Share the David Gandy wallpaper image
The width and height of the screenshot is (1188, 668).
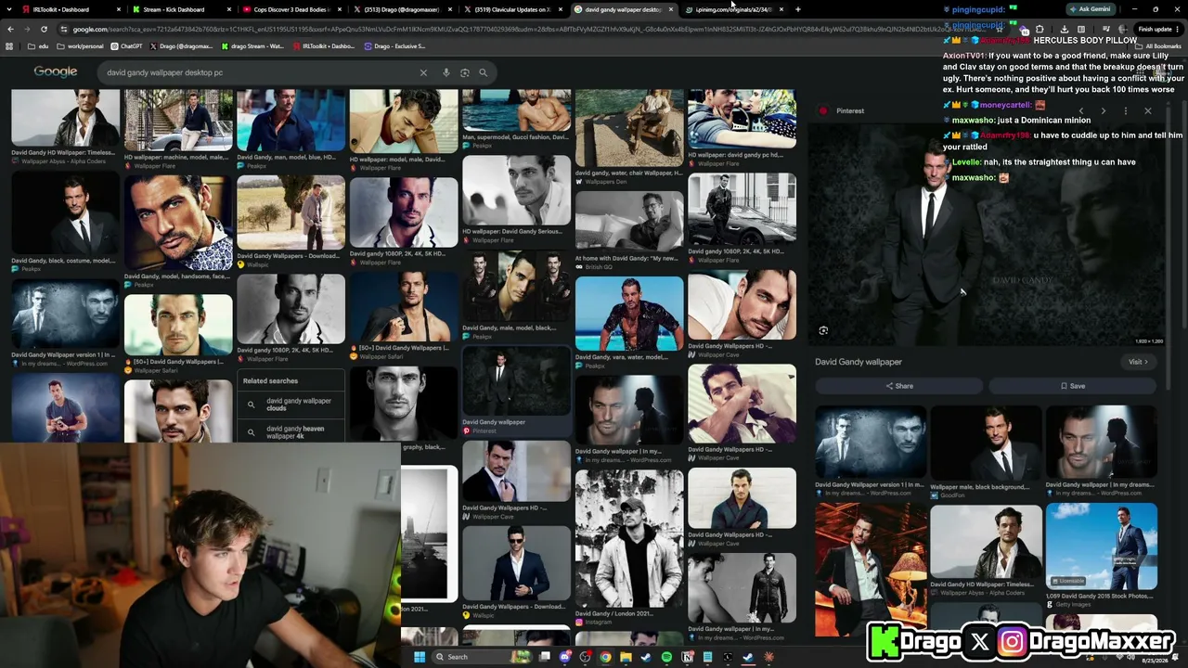coord(898,386)
